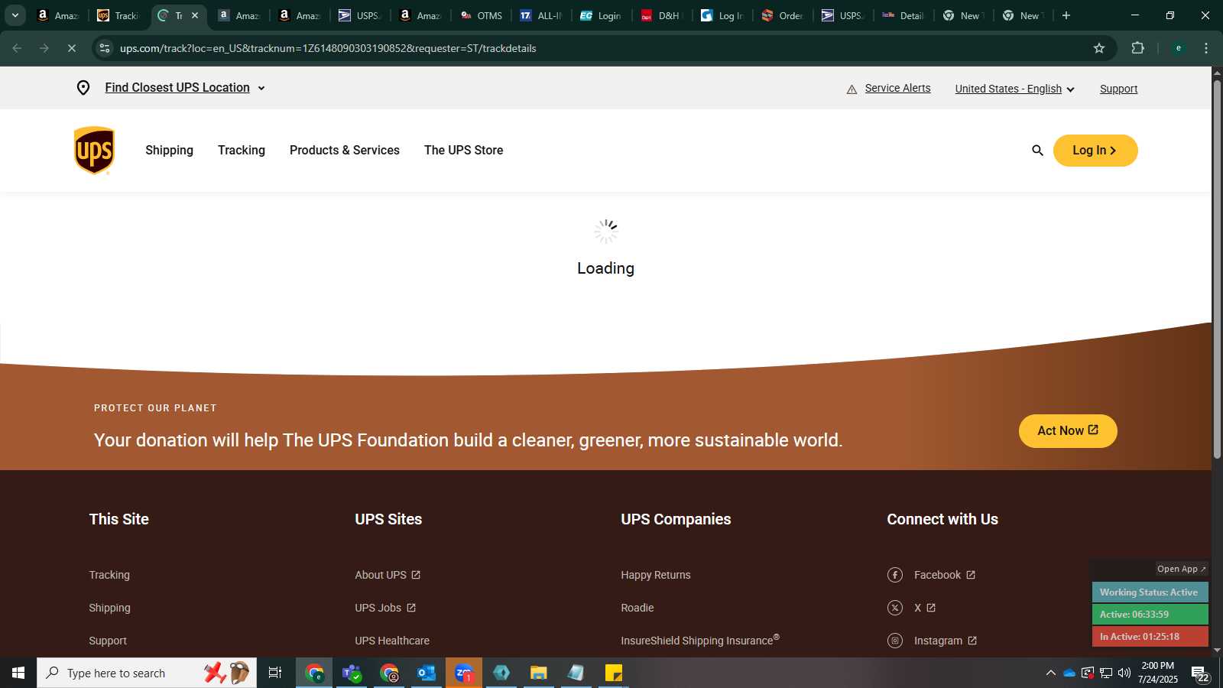Open Microsoft Teams from taskbar
The width and height of the screenshot is (1223, 688).
[x=352, y=673]
